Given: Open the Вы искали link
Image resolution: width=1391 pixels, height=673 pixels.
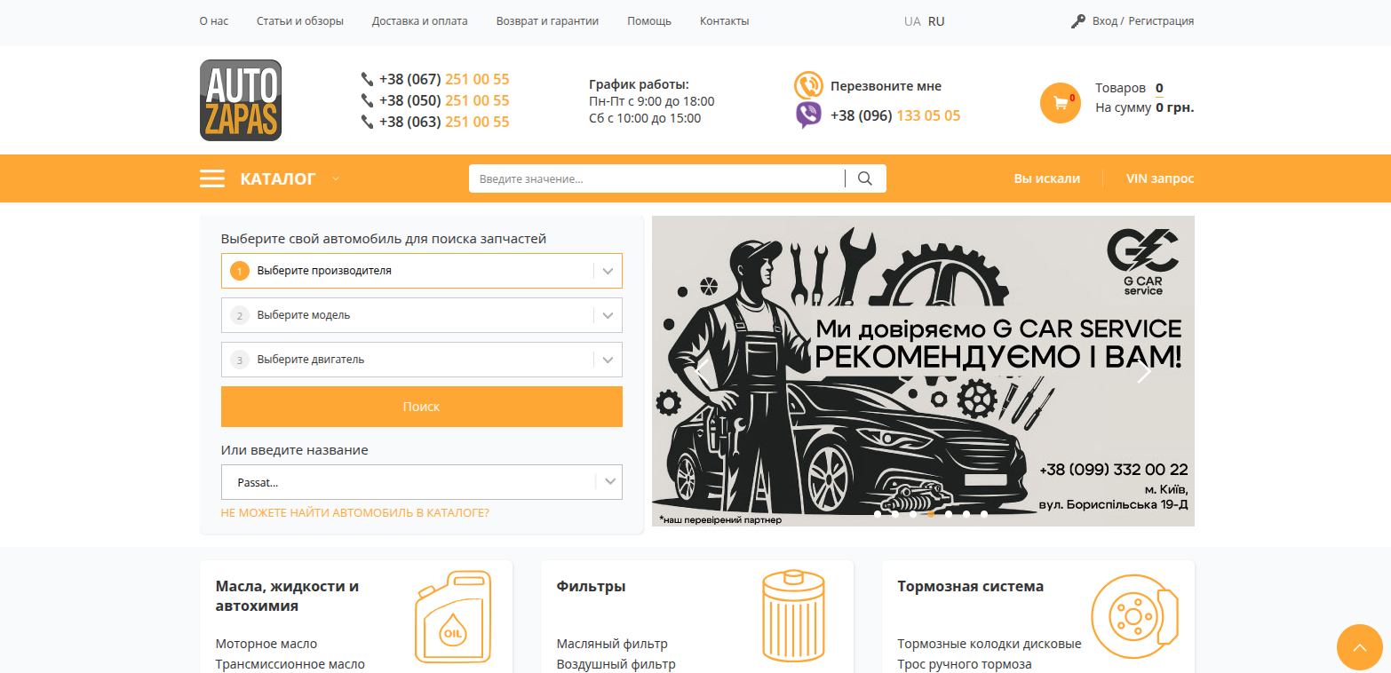Looking at the screenshot, I should 1047,178.
